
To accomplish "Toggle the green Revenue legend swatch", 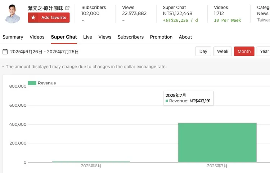I will (x=32, y=83).
